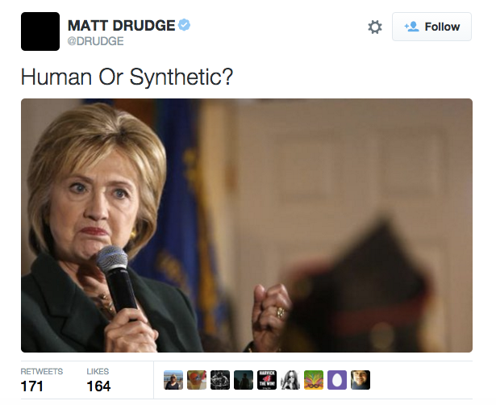The image size is (496, 405).
Task: Select the orange helmet avatar
Action: 197,380
